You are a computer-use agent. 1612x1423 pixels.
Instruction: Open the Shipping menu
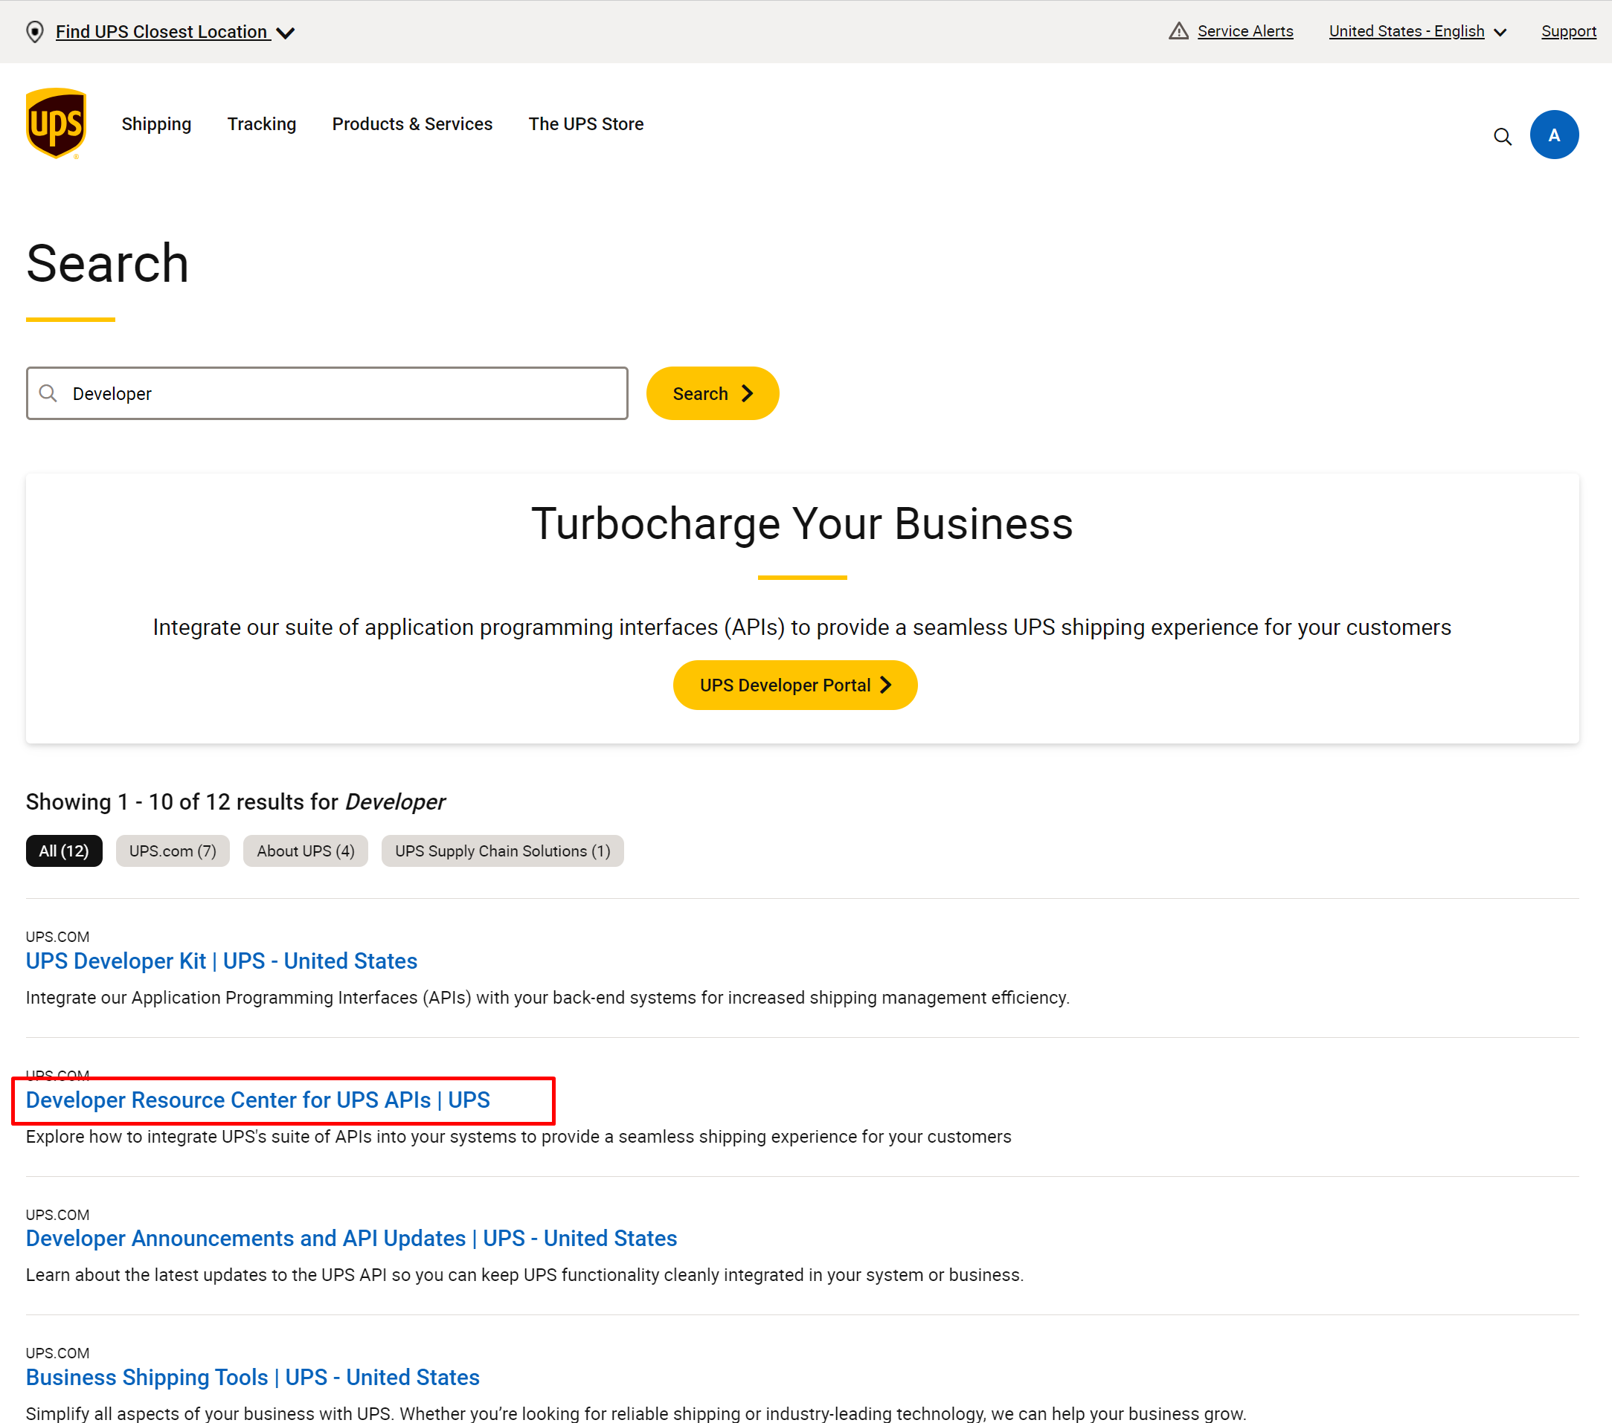pyautogui.click(x=156, y=123)
